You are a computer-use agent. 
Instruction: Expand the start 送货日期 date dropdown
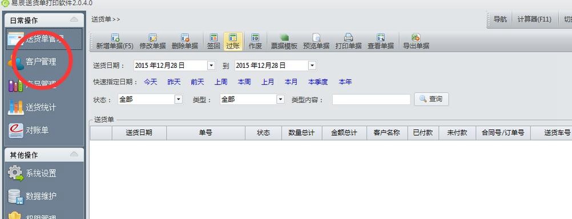[x=211, y=66]
